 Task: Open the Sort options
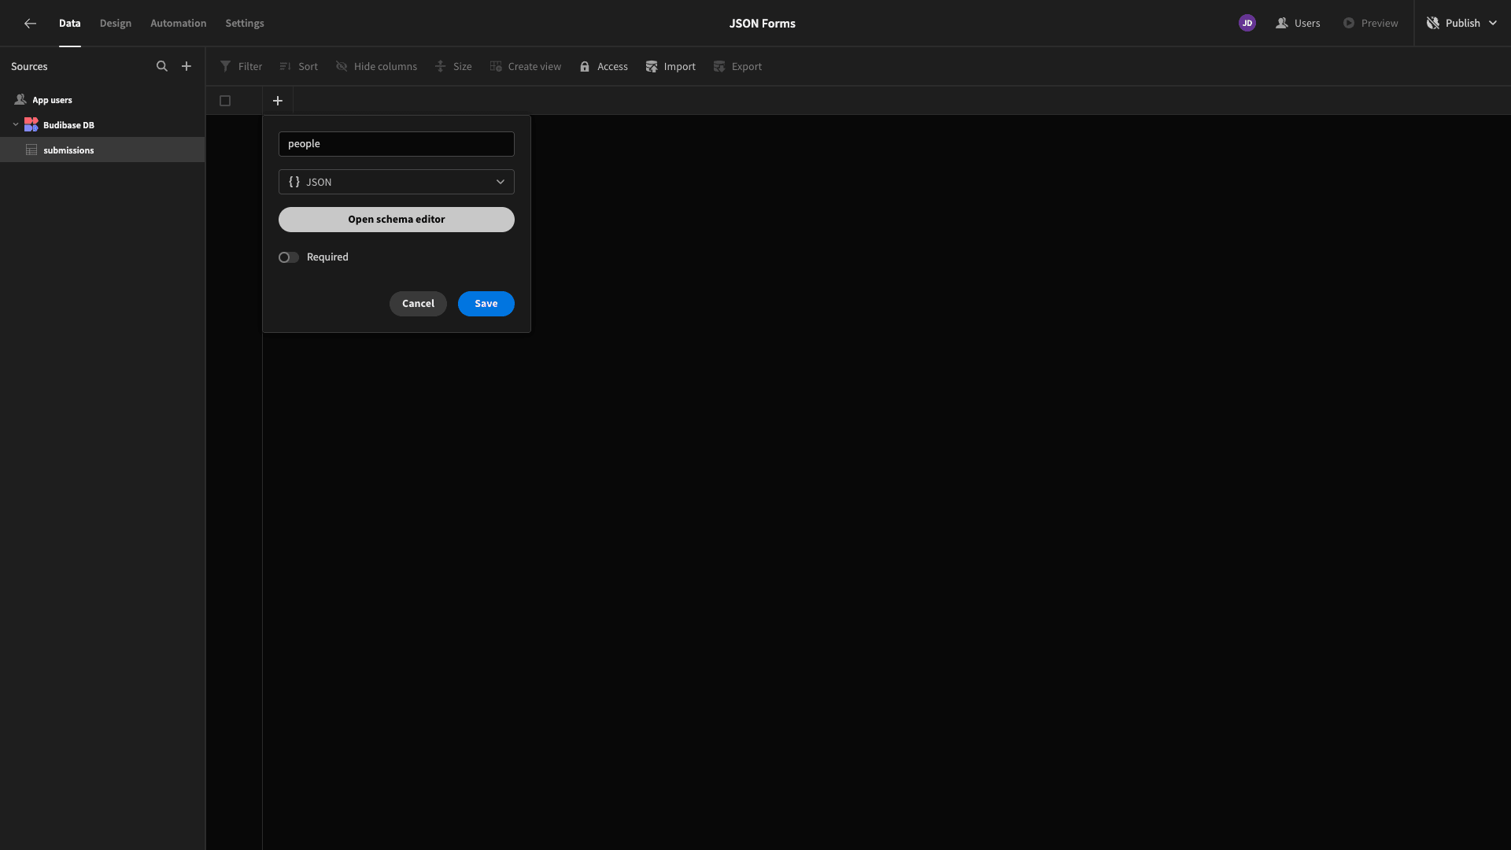[298, 67]
